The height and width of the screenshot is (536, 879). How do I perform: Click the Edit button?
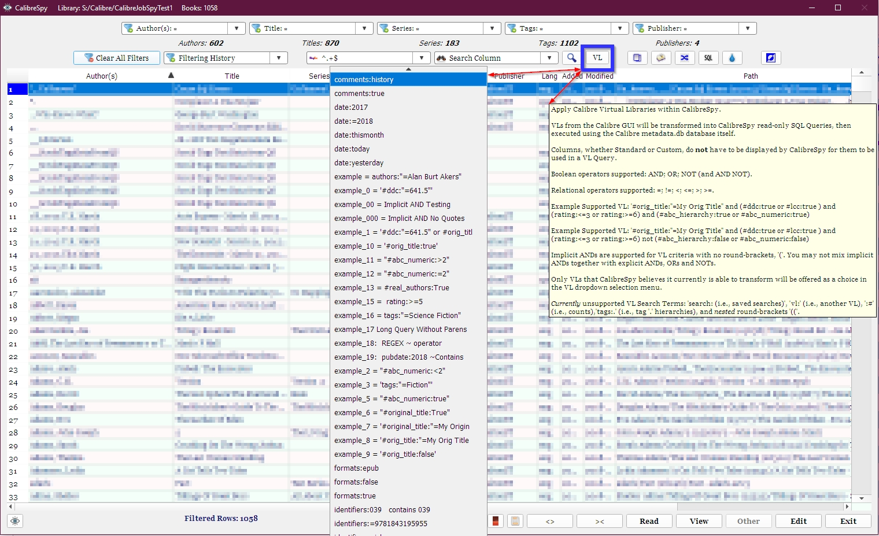(799, 521)
